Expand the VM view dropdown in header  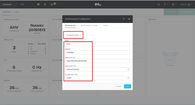tap(32, 5)
